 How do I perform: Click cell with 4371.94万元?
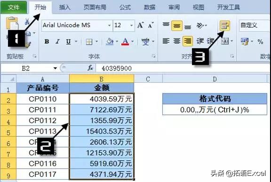pos(102,174)
